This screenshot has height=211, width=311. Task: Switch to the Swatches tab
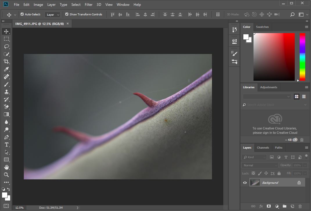pyautogui.click(x=262, y=27)
